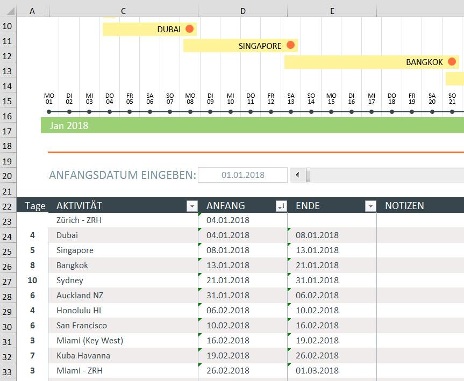This screenshot has height=381, width=464.
Task: Select row 33 header
Action: click(8, 371)
